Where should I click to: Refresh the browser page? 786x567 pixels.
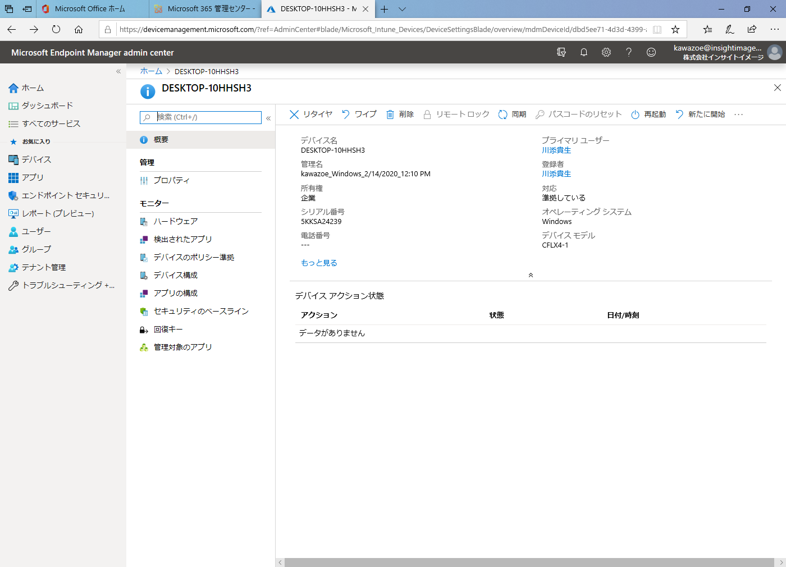(x=56, y=29)
